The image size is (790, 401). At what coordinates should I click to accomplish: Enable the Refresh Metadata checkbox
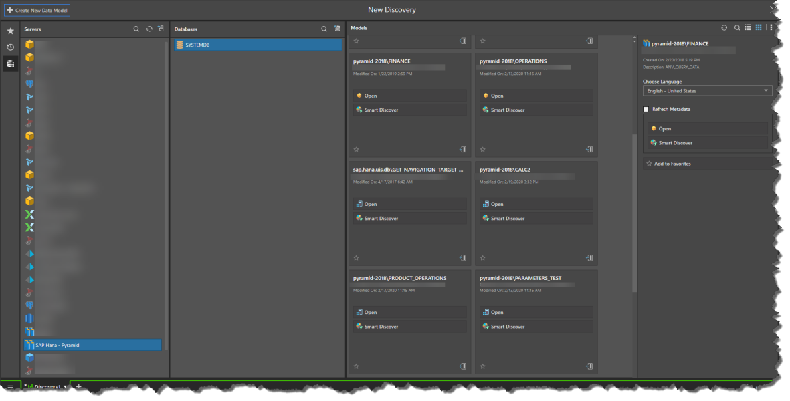646,109
